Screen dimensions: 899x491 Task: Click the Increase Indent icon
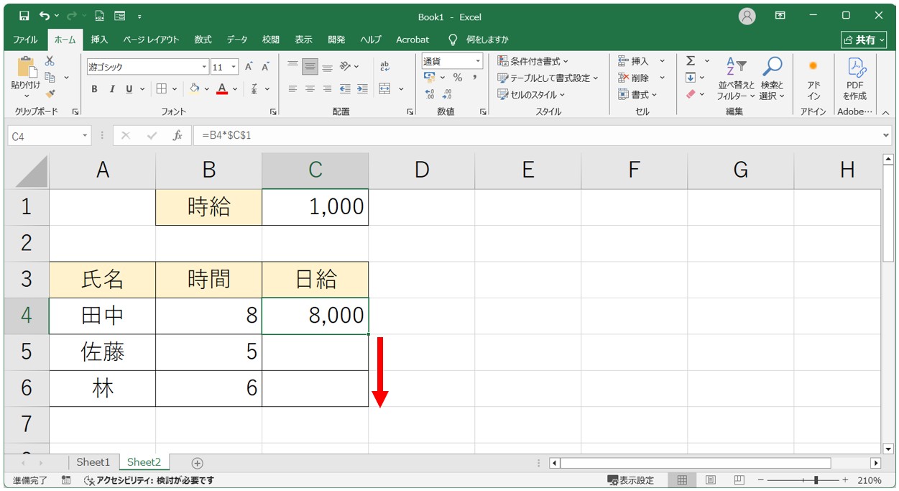(361, 89)
